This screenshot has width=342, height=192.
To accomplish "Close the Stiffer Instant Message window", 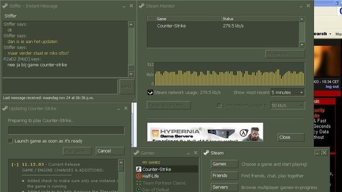I will click(x=131, y=6).
